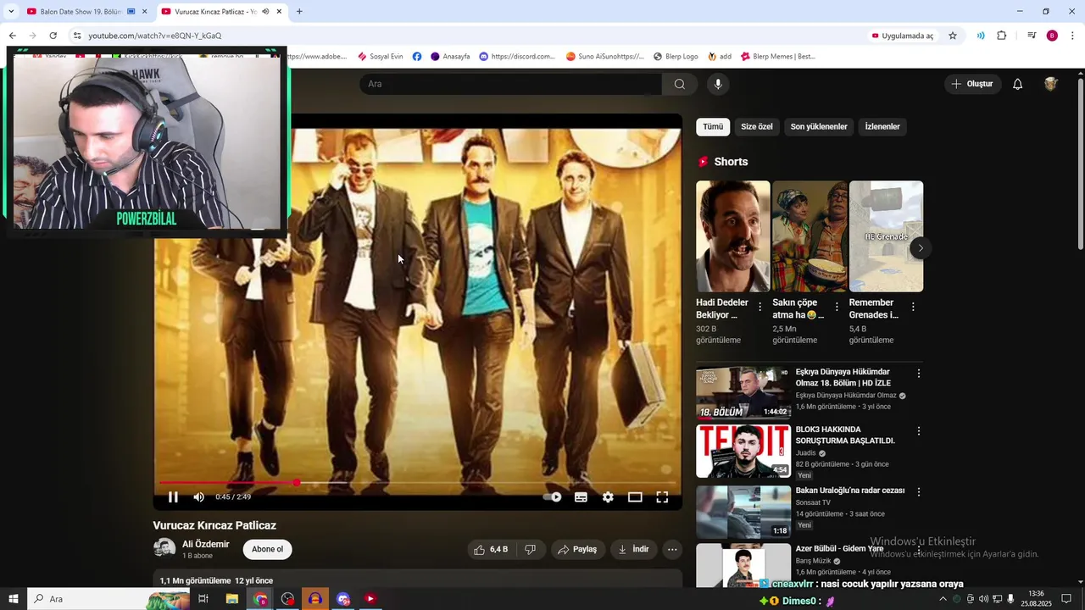
Task: Open the Oluştur create menu
Action: tap(972, 84)
